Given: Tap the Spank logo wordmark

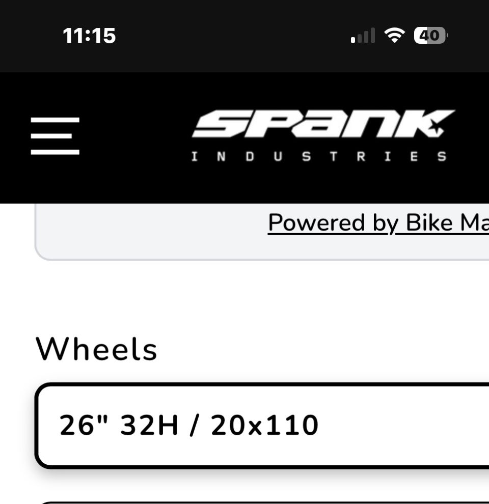Looking at the screenshot, I should (316, 124).
